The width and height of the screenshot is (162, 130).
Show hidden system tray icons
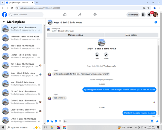[x=136, y=127]
